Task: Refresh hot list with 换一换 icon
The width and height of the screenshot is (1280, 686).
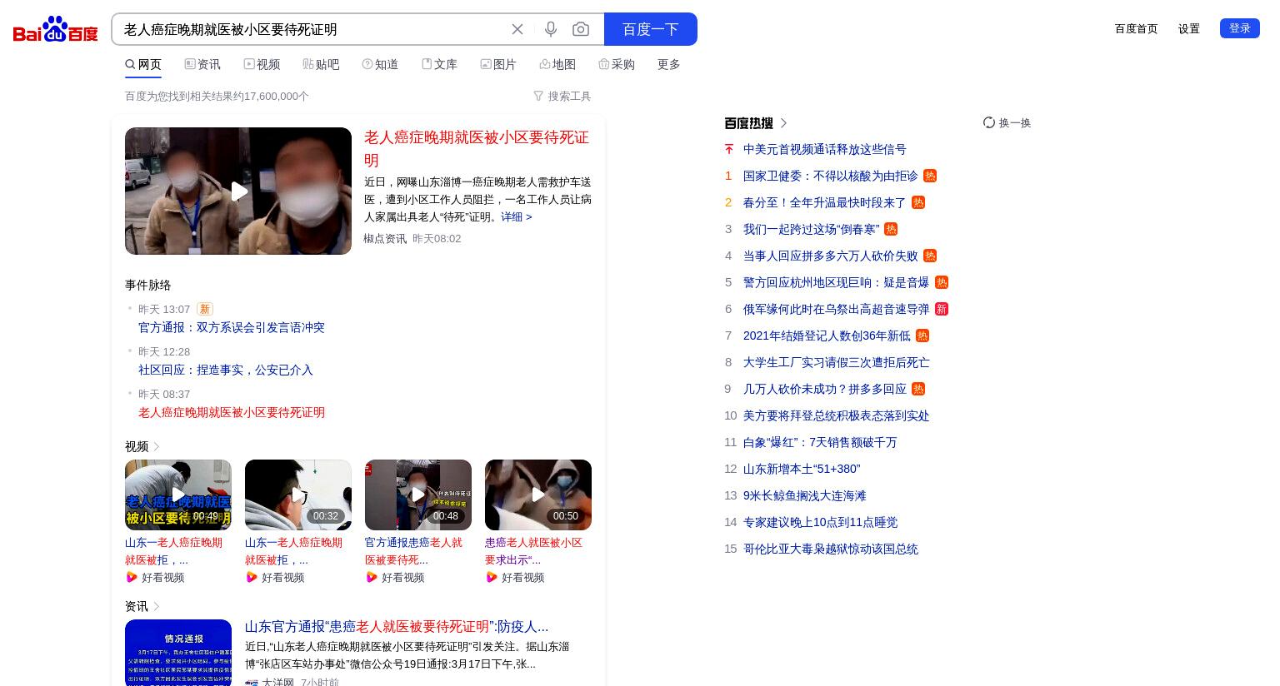Action: coord(989,122)
